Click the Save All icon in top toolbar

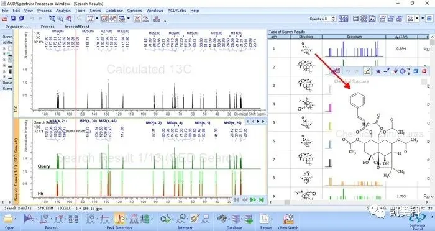click(21, 19)
